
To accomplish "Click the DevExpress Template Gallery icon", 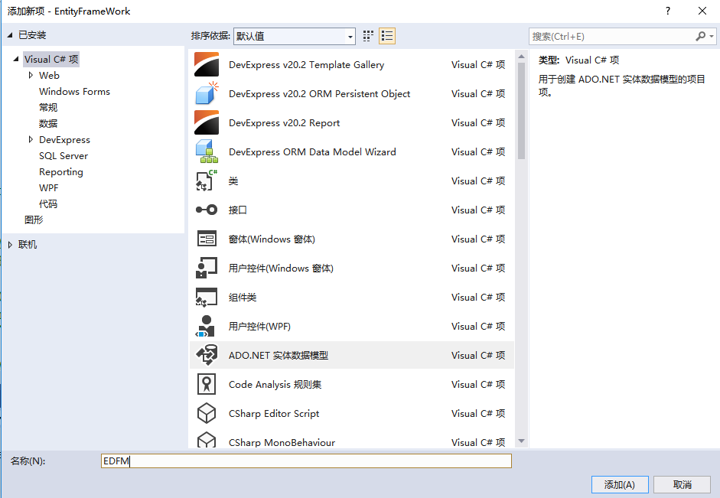I will [206, 65].
